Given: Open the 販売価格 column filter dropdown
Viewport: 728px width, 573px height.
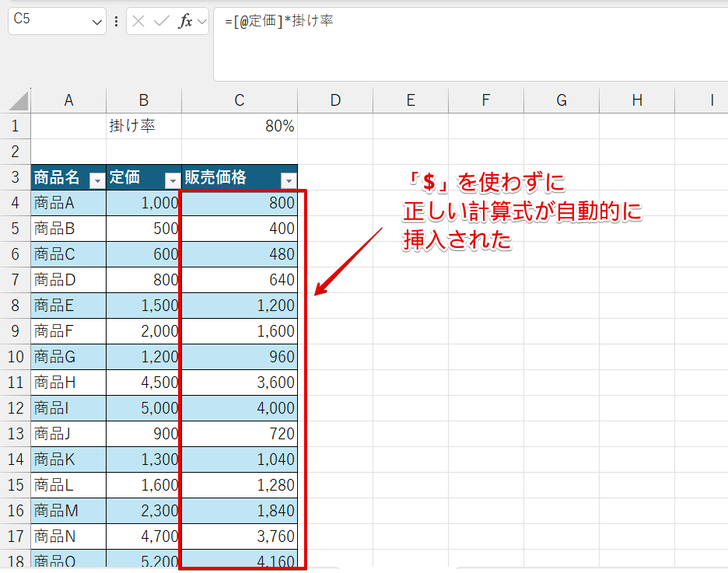Looking at the screenshot, I should click(x=289, y=180).
